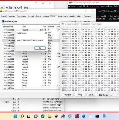Select the 0x2f00000 address row
The height and width of the screenshot is (120, 119).
10,64
